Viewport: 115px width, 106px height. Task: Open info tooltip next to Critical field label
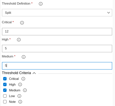22,23
